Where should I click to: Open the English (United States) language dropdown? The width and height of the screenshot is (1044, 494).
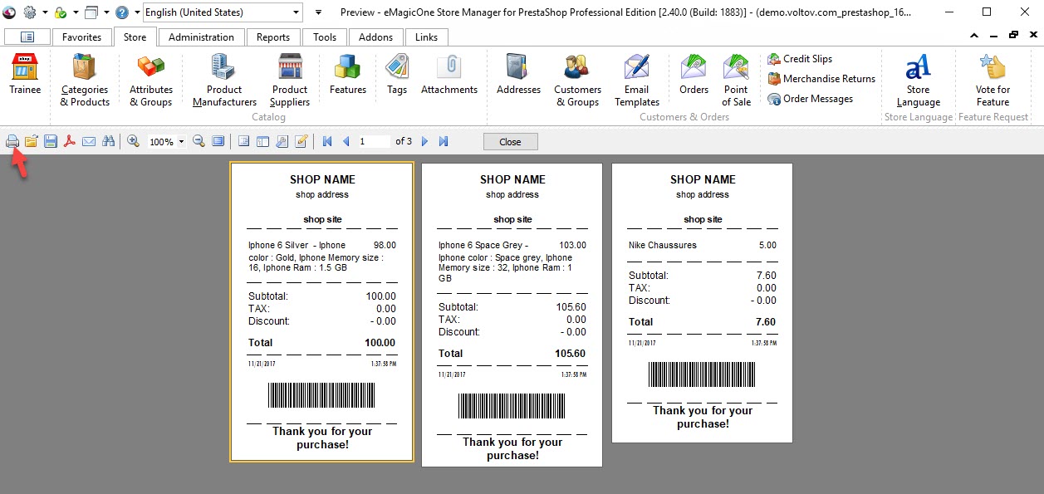[x=222, y=12]
